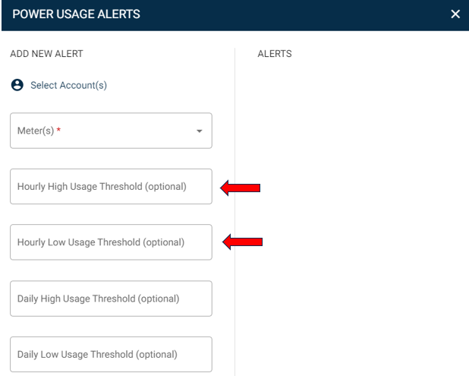Activate the Daily Low Usage Threshold field

[x=111, y=354]
